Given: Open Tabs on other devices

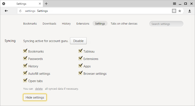Looking at the screenshot, I should click(124, 23).
